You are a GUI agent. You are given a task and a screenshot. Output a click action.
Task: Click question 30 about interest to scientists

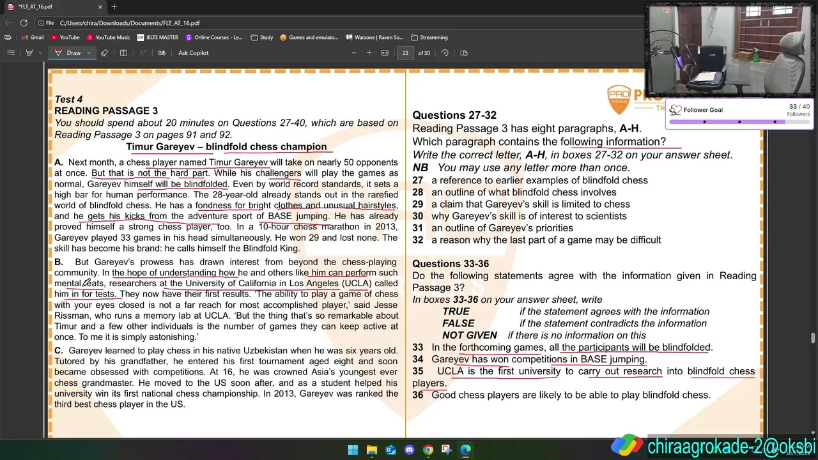coord(520,216)
